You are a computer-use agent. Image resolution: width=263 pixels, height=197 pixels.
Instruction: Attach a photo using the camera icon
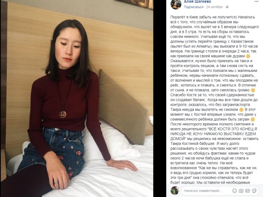pyautogui.click(x=241, y=191)
